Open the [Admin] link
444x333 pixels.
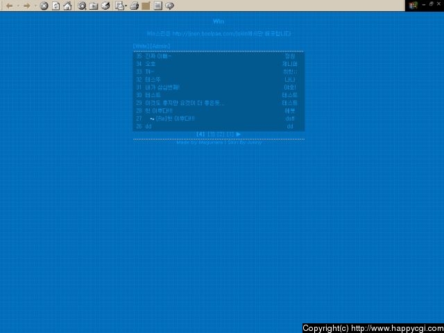click(160, 46)
